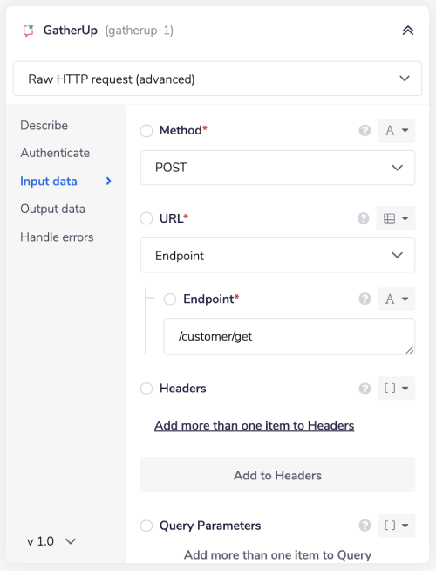Viewport: 436px width, 571px height.
Task: Change Endpoint field data type selector
Action: click(397, 299)
